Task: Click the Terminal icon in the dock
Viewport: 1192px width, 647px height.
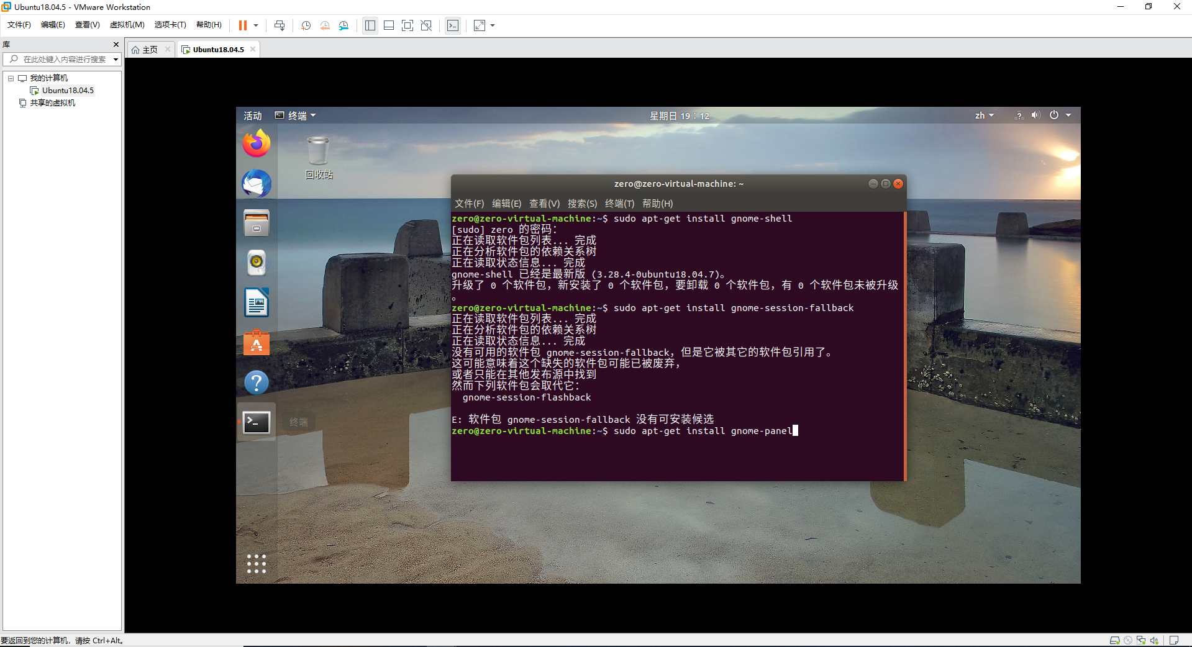Action: tap(257, 422)
